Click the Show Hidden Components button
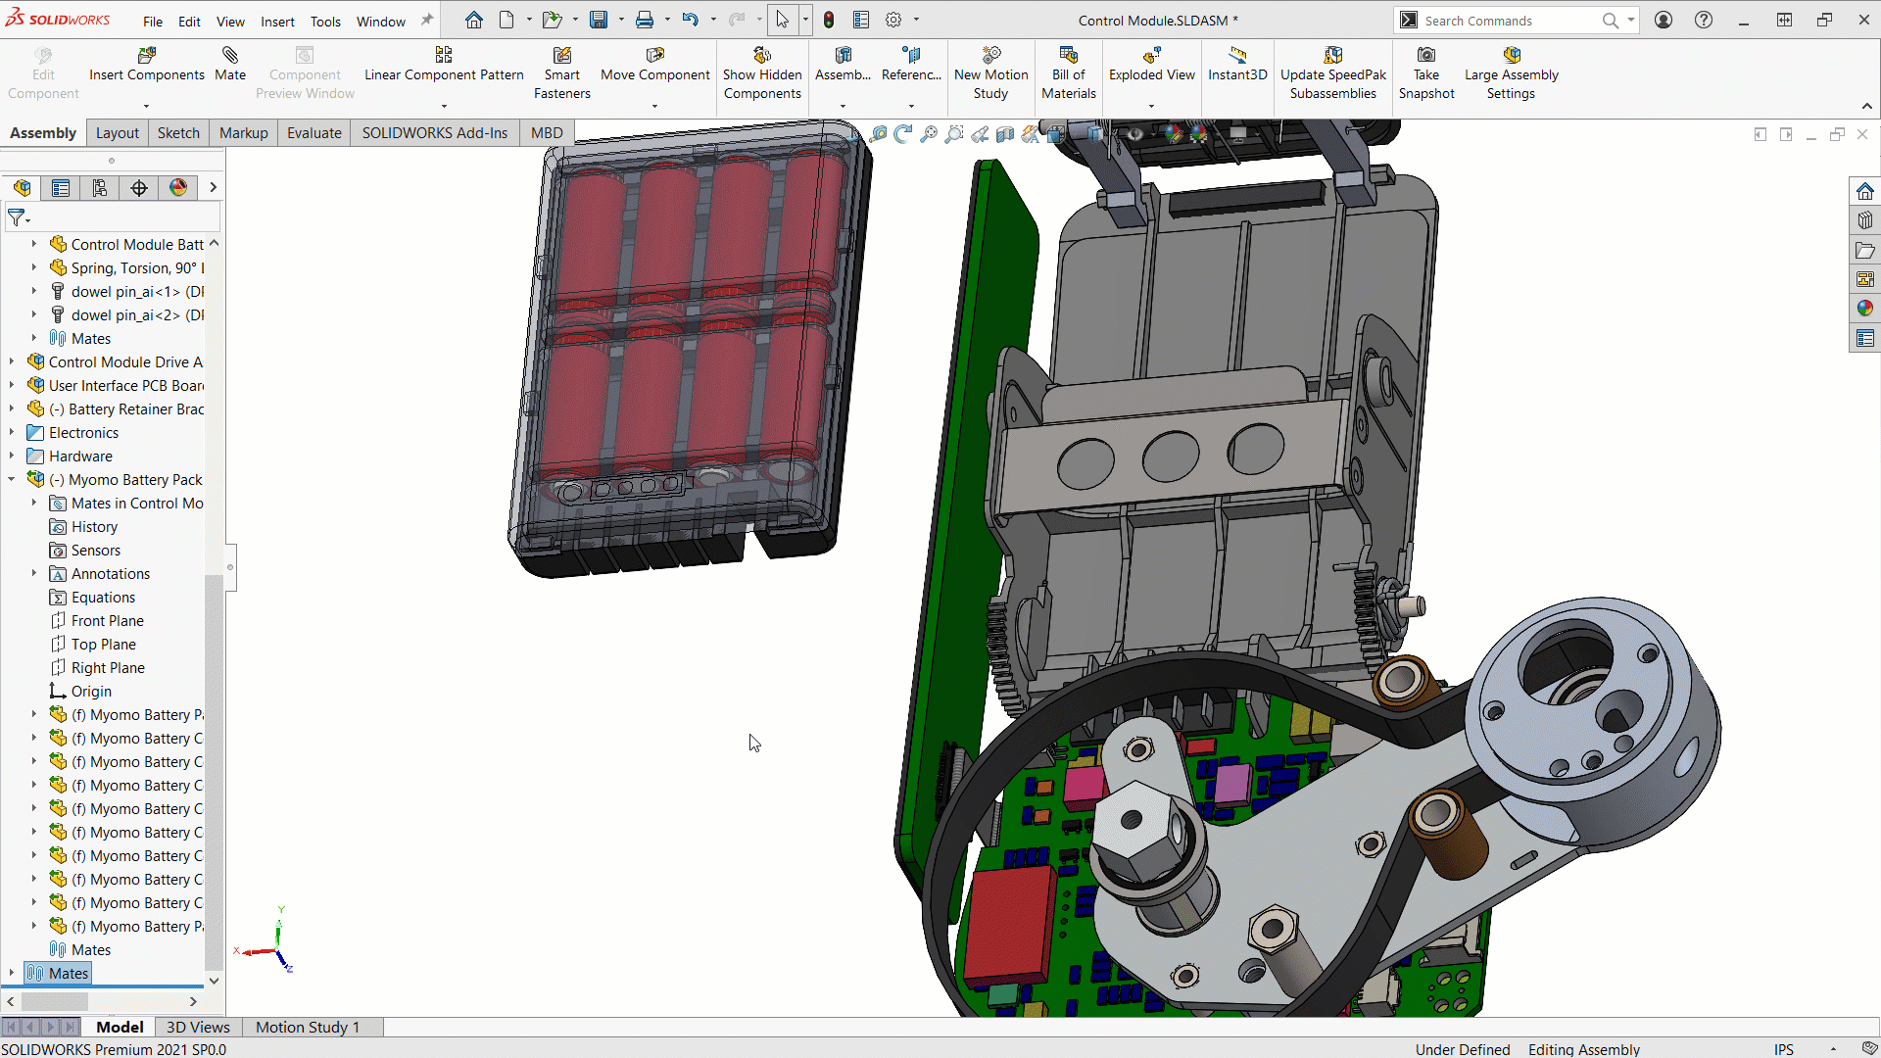1881x1058 pixels. click(x=761, y=73)
